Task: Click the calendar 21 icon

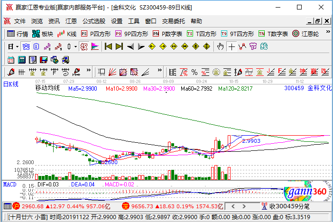Action: pyautogui.click(x=10, y=60)
